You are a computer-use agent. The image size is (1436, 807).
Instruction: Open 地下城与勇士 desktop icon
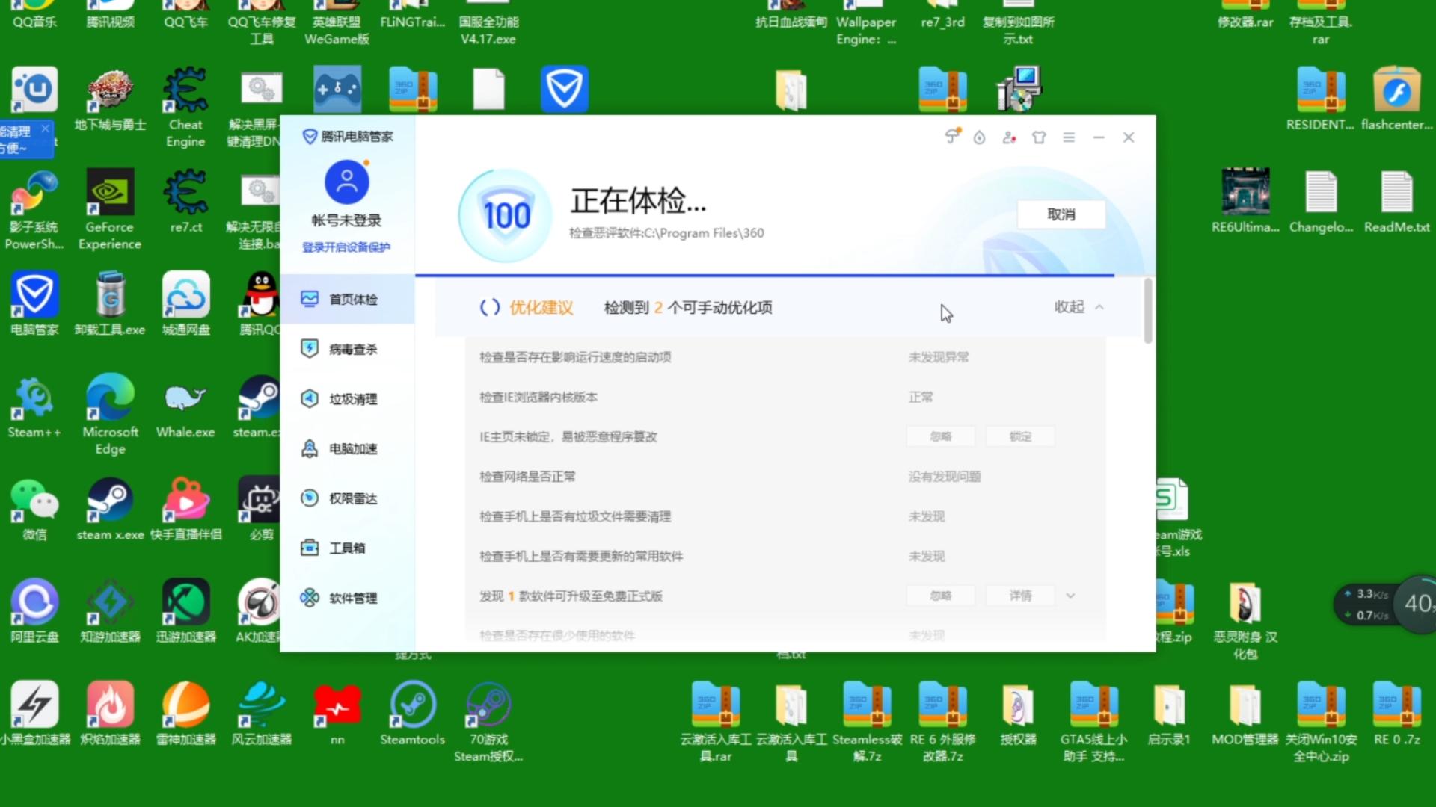click(x=110, y=99)
